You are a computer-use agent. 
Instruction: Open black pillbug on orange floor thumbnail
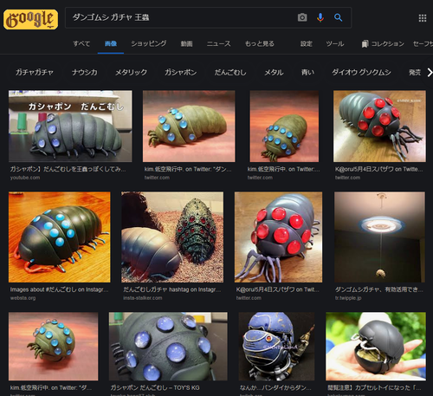pyautogui.click(x=60, y=237)
